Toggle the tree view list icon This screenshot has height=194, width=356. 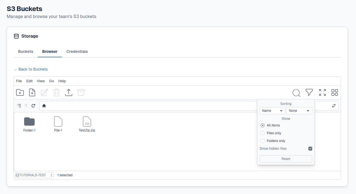click(x=19, y=106)
